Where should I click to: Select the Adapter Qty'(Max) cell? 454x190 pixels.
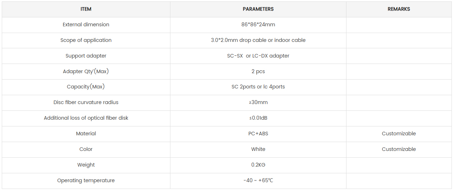[86, 71]
